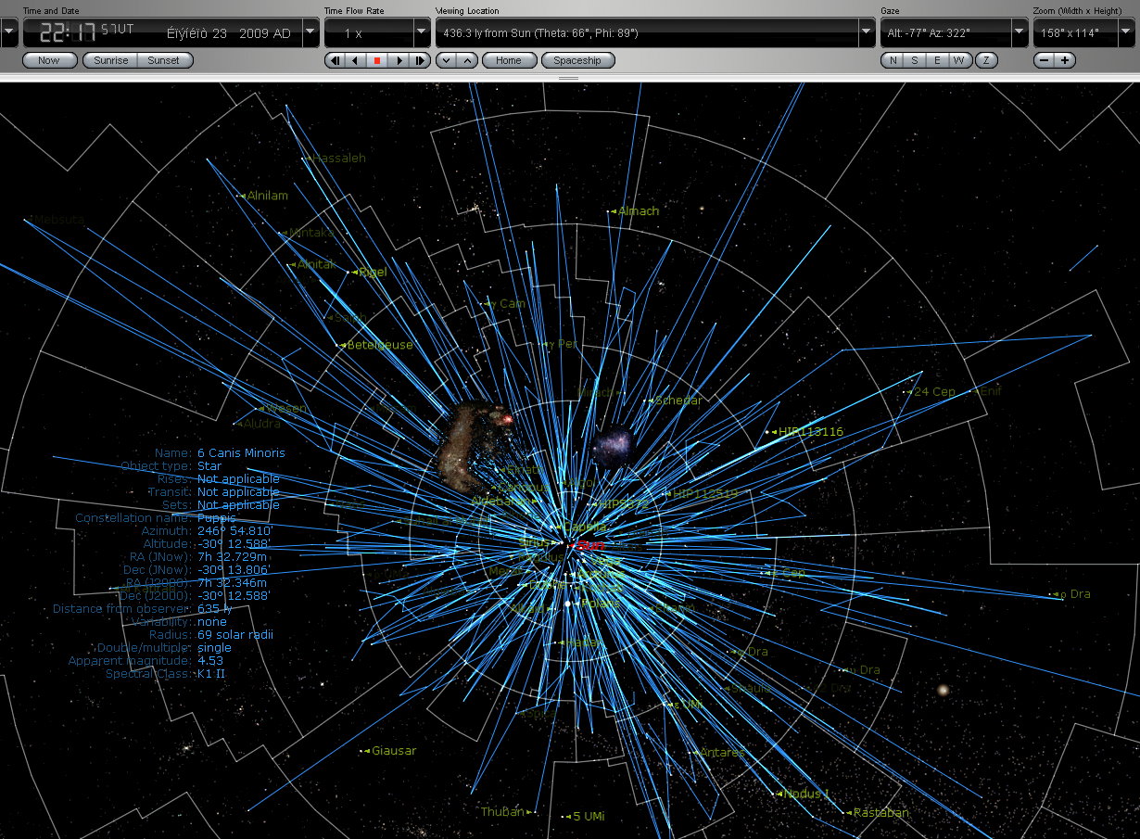Select the star labeled Mintaka
The image size is (1140, 839).
[x=312, y=233]
